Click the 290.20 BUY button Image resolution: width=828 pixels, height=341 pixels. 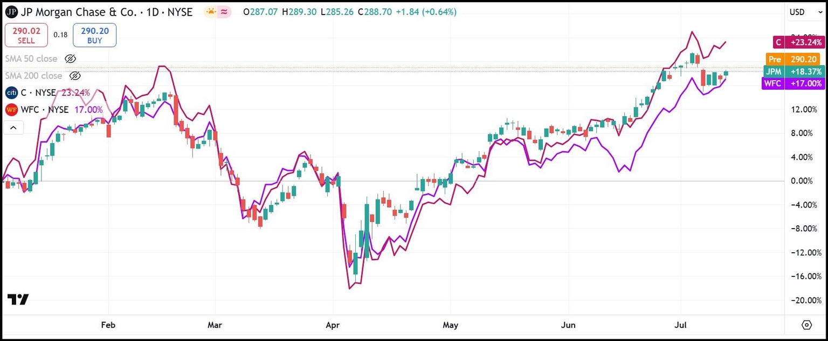click(x=94, y=34)
